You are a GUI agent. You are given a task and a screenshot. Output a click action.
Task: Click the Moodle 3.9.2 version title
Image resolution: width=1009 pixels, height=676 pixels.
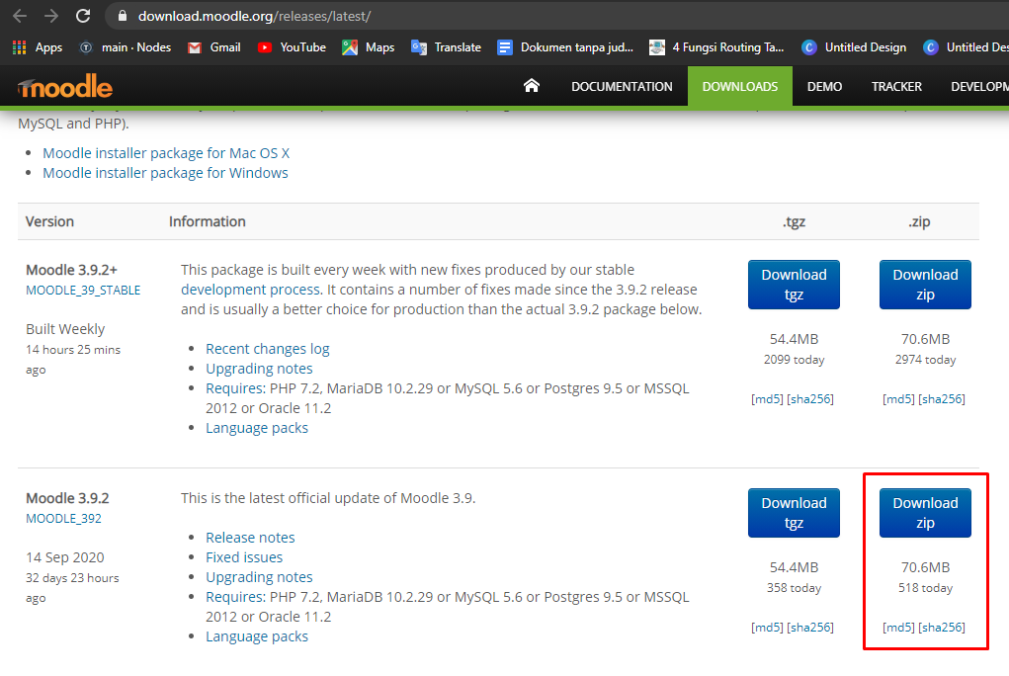(x=67, y=499)
